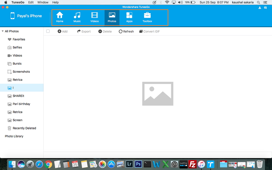Viewport: 272px width, 170px height.
Task: Tick the select-all checkbox
Action: (x=48, y=31)
